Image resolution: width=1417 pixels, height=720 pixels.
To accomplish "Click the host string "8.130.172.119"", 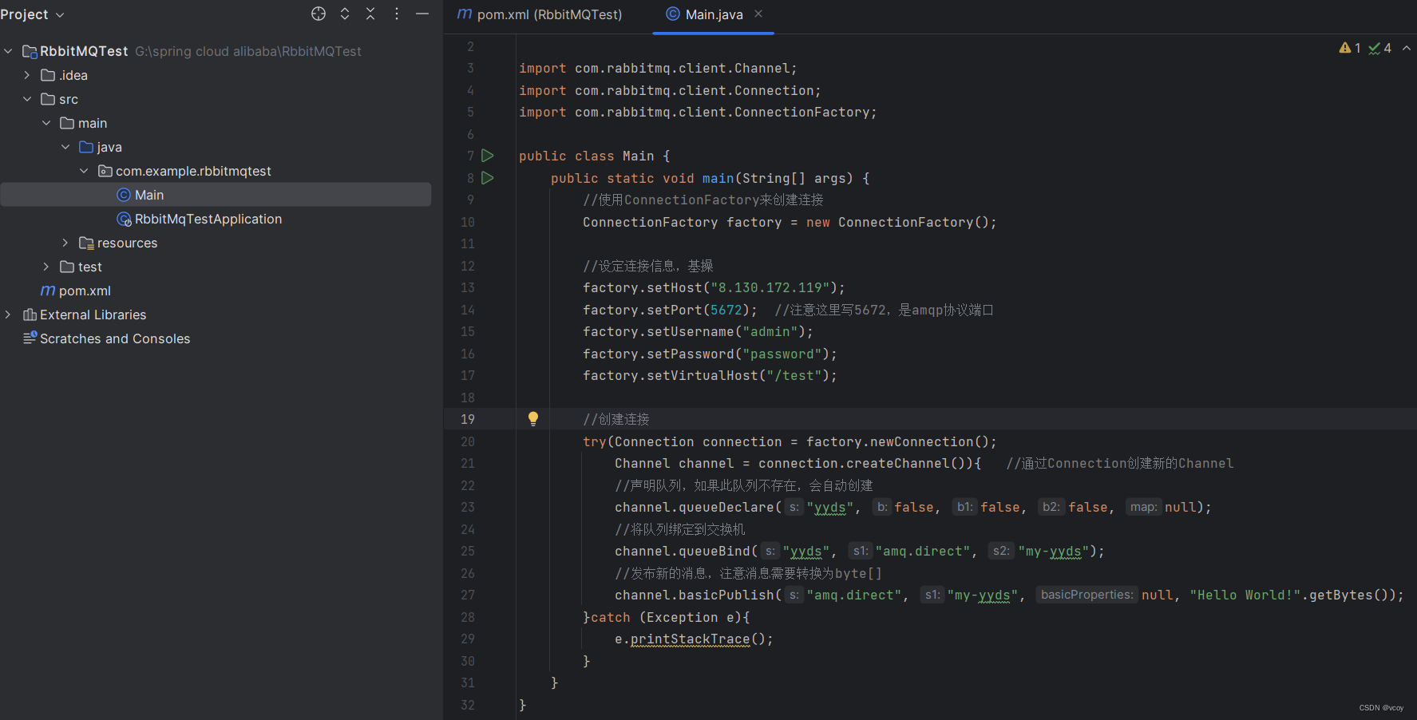I will (770, 288).
